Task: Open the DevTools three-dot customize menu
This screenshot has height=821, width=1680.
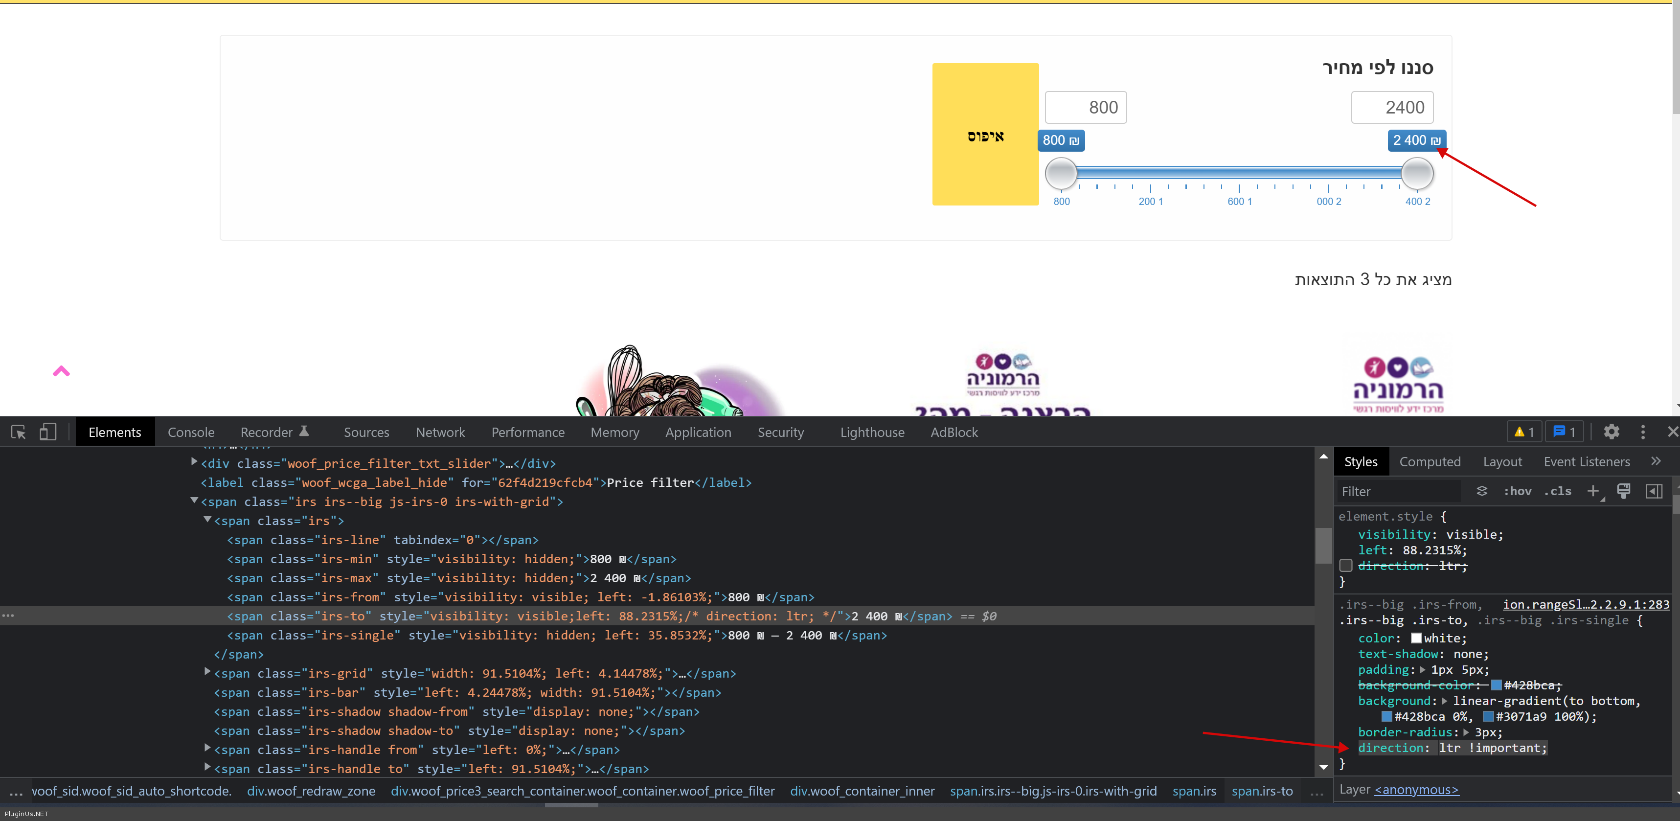Action: (1643, 432)
